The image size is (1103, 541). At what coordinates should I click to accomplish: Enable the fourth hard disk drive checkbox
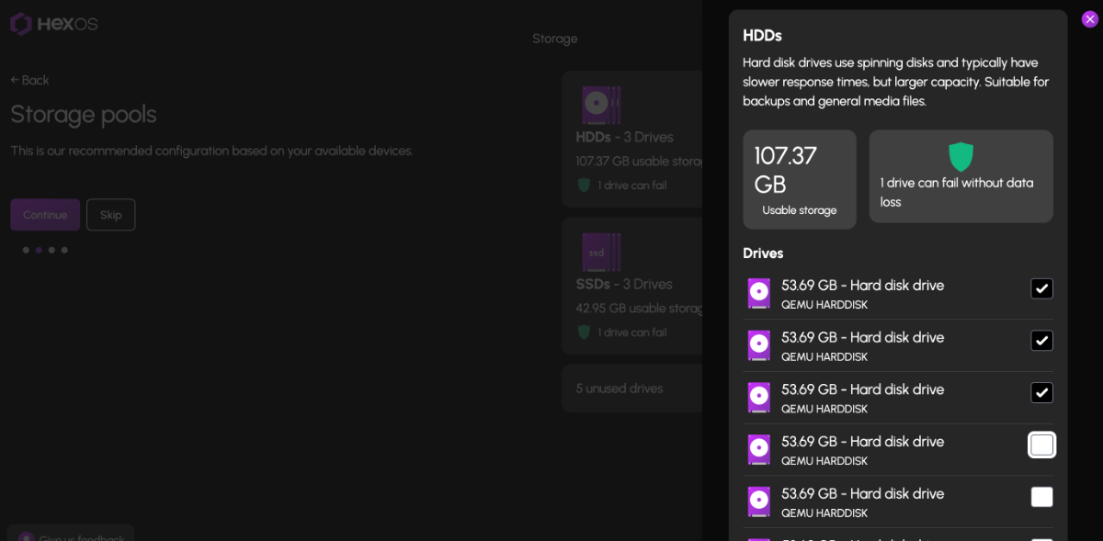coord(1041,445)
